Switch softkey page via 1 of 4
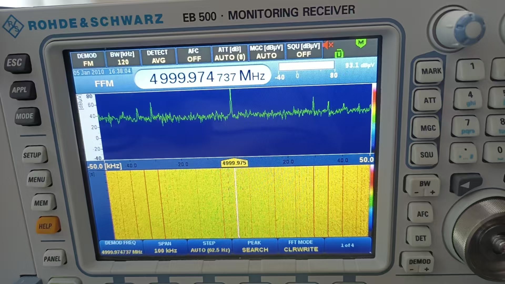Screen dimensions: 505x284 347,245
